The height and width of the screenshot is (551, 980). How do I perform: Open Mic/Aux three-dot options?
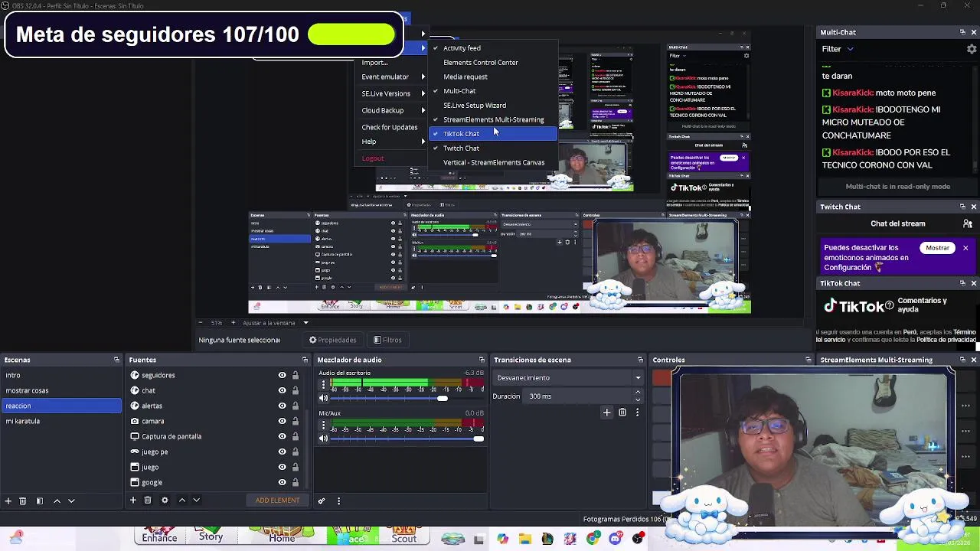(x=323, y=425)
